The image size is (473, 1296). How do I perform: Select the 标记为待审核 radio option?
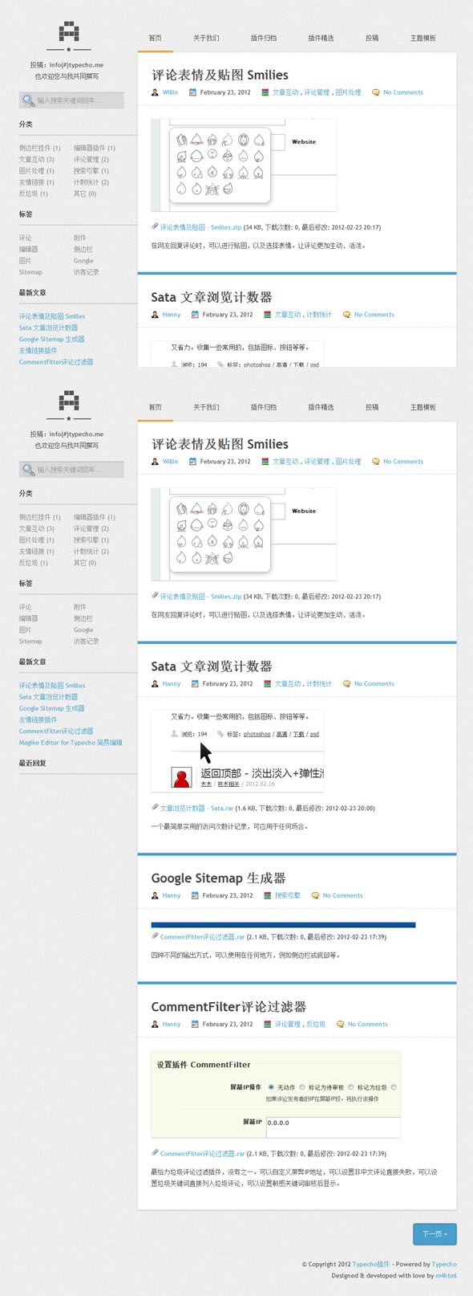pos(302,1087)
